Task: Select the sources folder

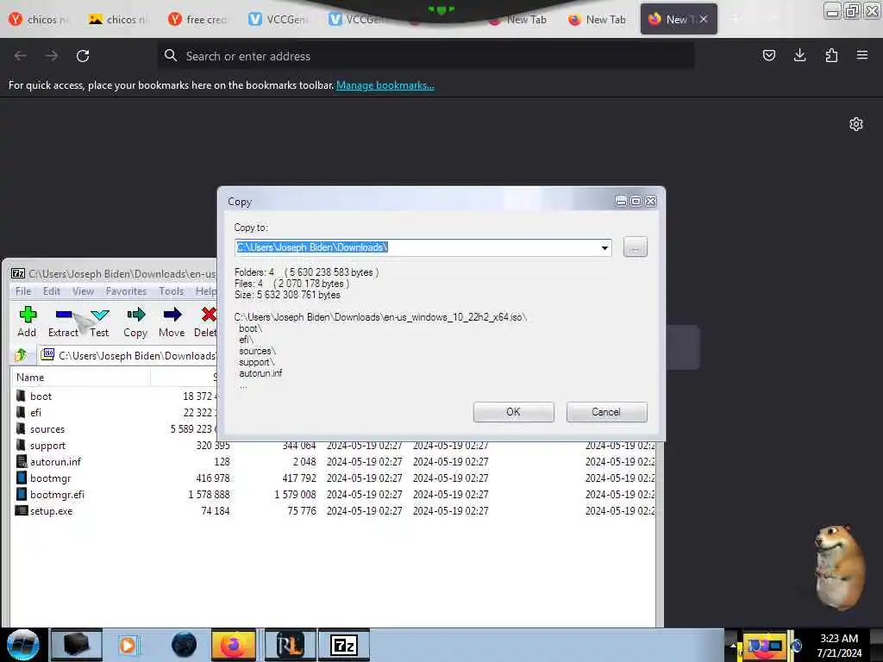Action: click(x=47, y=429)
